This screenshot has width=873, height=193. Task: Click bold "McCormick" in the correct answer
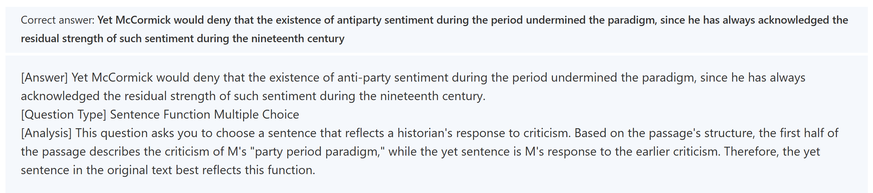pyautogui.click(x=143, y=20)
